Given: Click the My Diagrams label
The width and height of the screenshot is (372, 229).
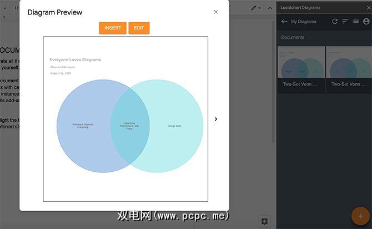Looking at the screenshot, I should click(x=304, y=22).
